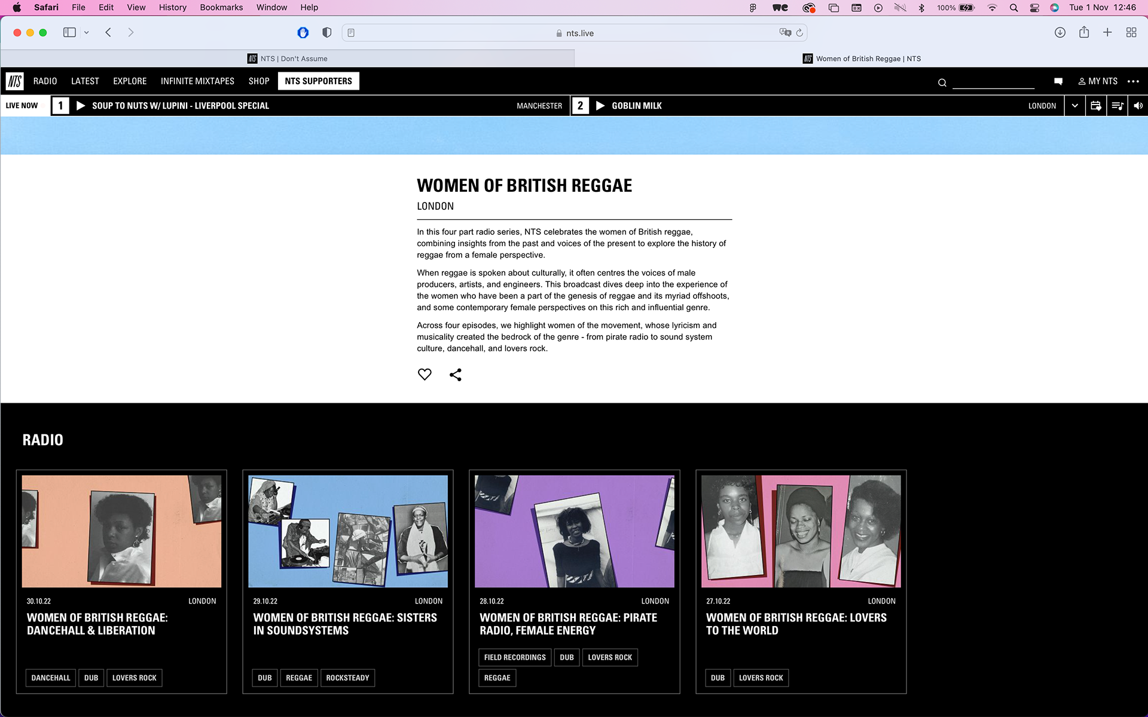Viewport: 1148px width, 717px height.
Task: Open the LATEST nav item
Action: tap(85, 81)
